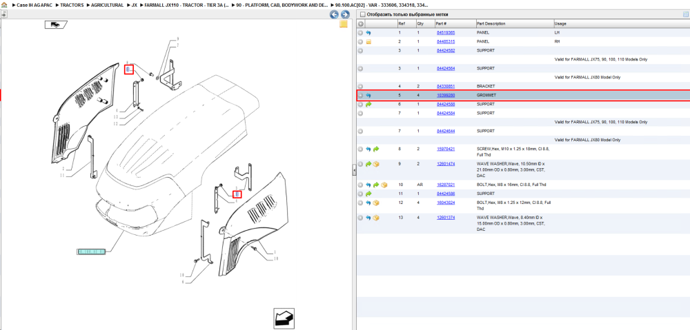Click the round icon in the table header
The image size is (690, 330).
(360, 23)
